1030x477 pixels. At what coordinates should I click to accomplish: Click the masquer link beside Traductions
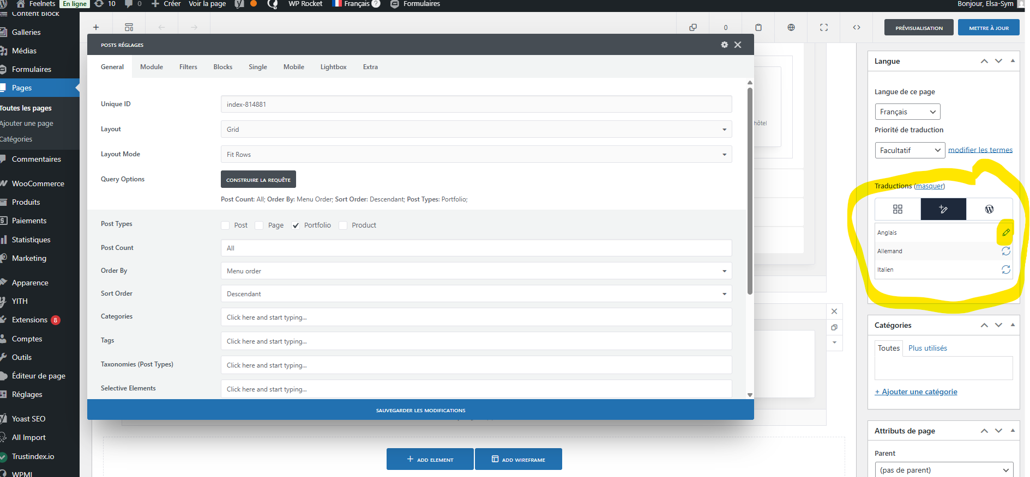(x=930, y=186)
